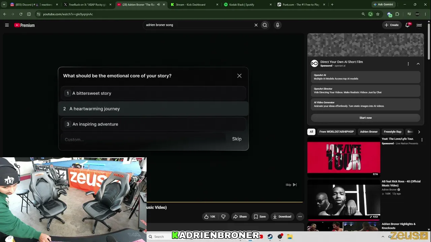Collapse the sponsored OpenArt ad panel

coord(418,64)
